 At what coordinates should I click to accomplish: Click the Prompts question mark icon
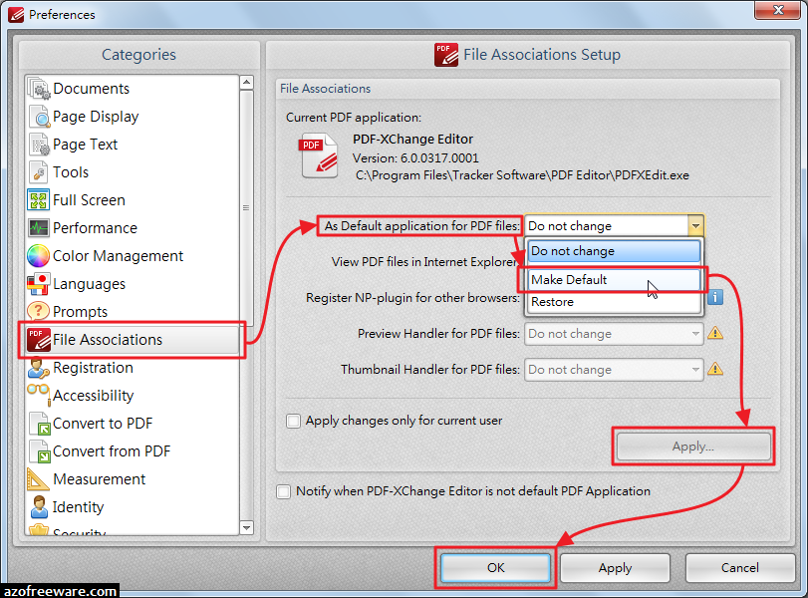[39, 311]
